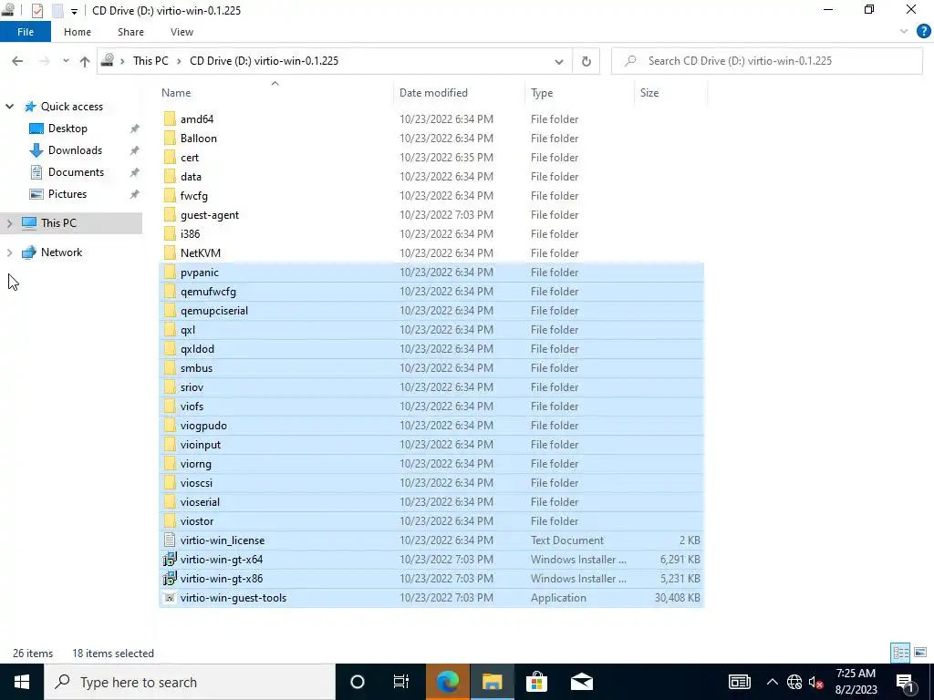Click the New folder quick access toolbar icon
Screen dimensions: 934x700
pos(57,10)
